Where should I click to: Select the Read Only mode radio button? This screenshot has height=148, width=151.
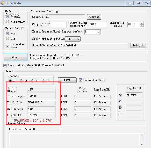click(8, 22)
